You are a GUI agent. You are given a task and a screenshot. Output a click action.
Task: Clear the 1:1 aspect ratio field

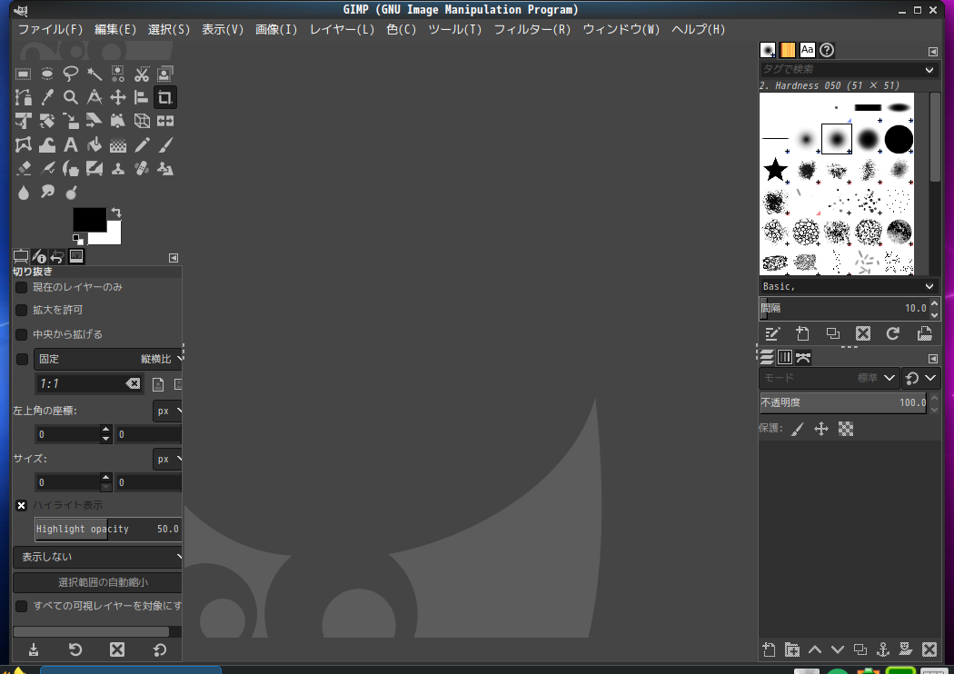133,384
